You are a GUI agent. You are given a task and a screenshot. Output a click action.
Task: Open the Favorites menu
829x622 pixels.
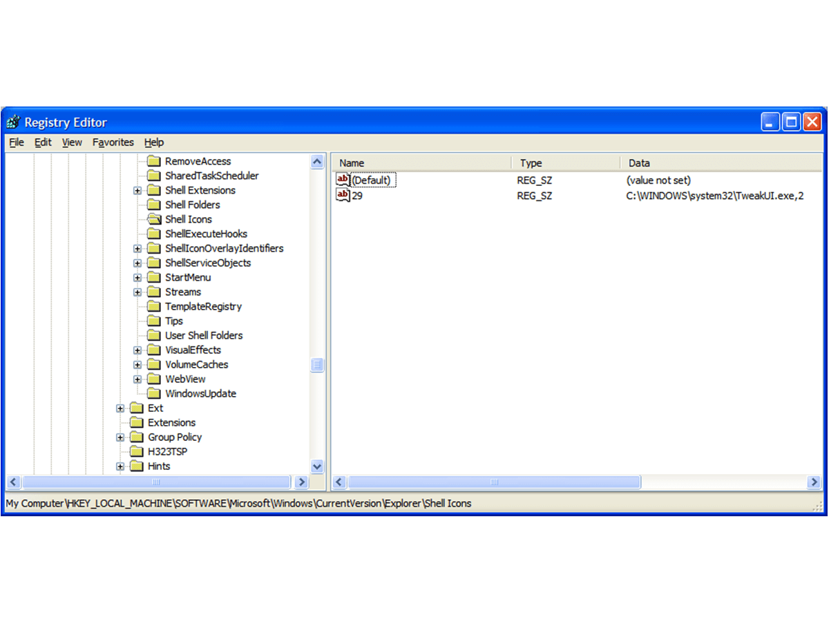coord(113,142)
